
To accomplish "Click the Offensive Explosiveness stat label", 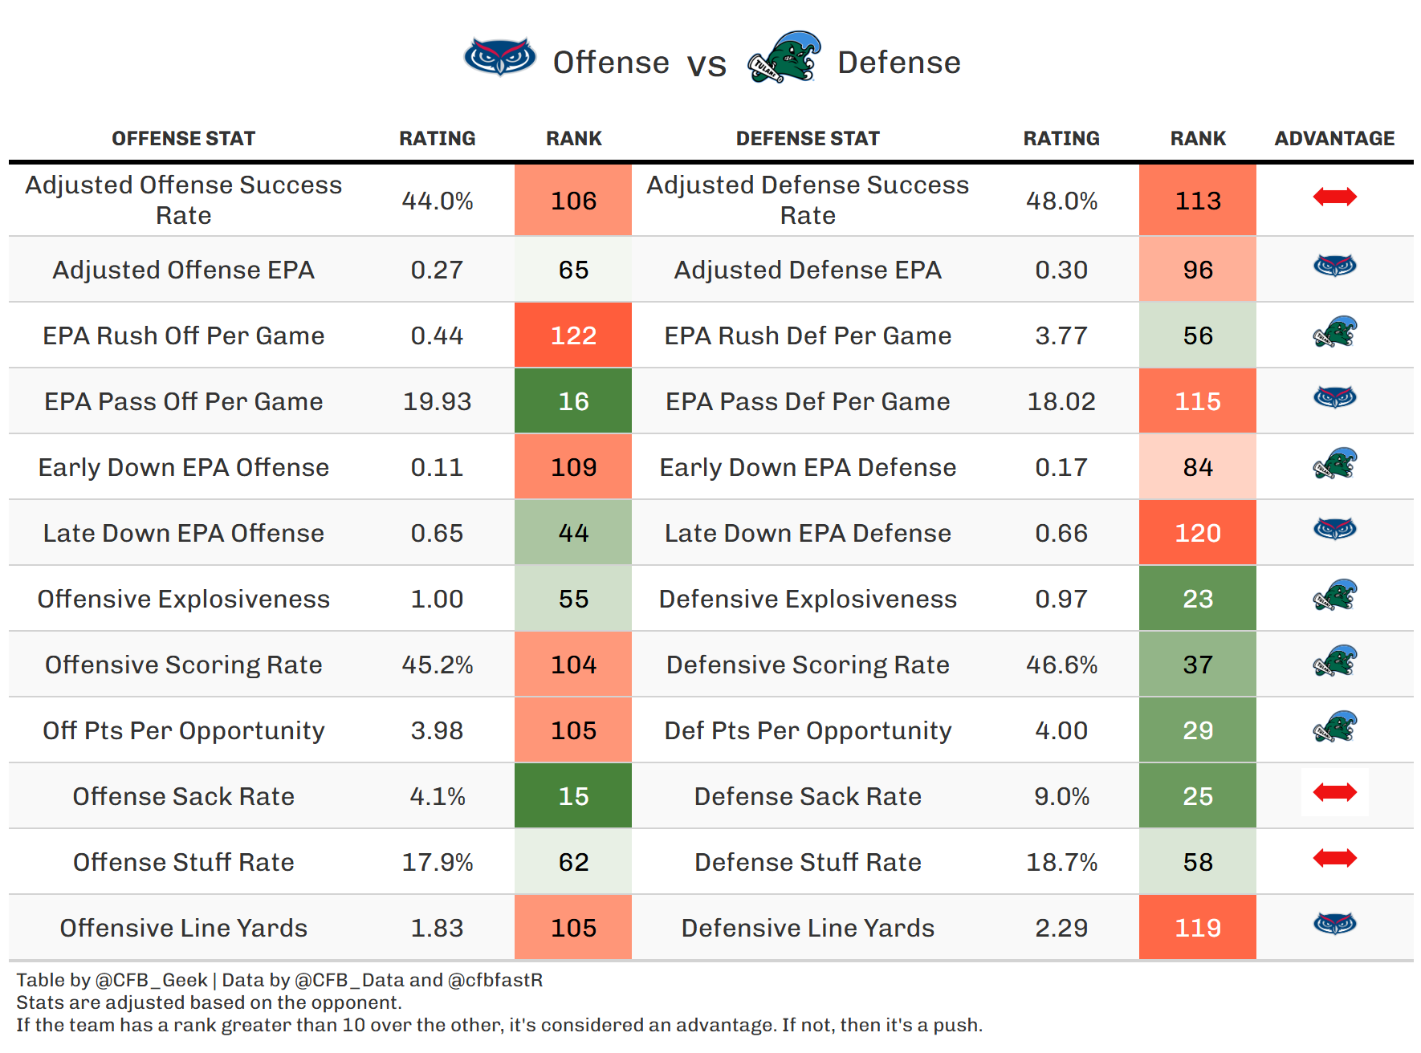I will tap(183, 599).
